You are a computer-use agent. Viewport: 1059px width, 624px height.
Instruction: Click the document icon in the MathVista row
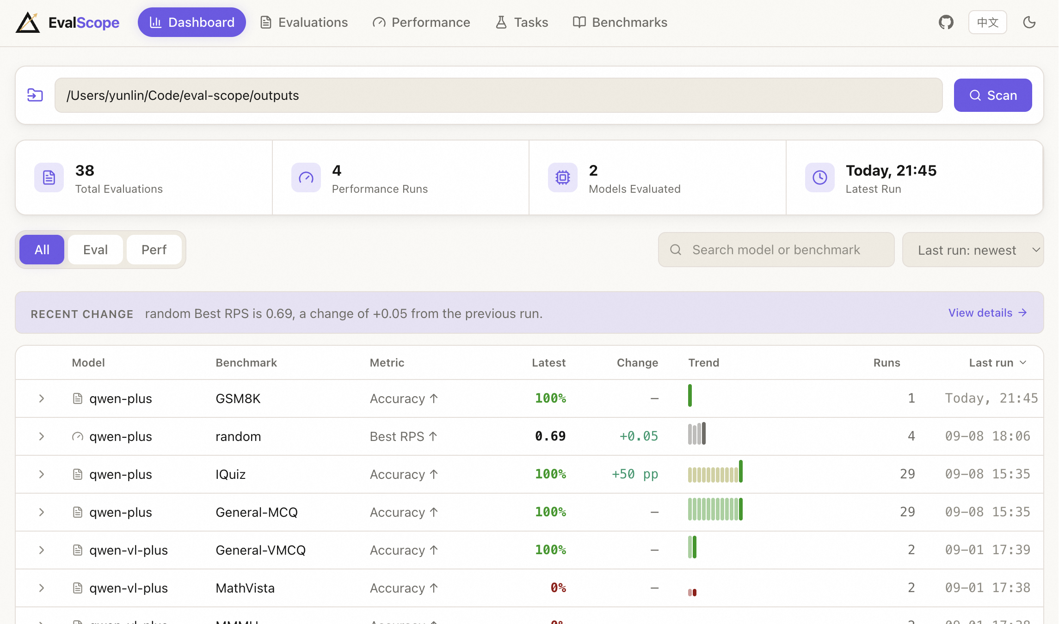(x=78, y=588)
